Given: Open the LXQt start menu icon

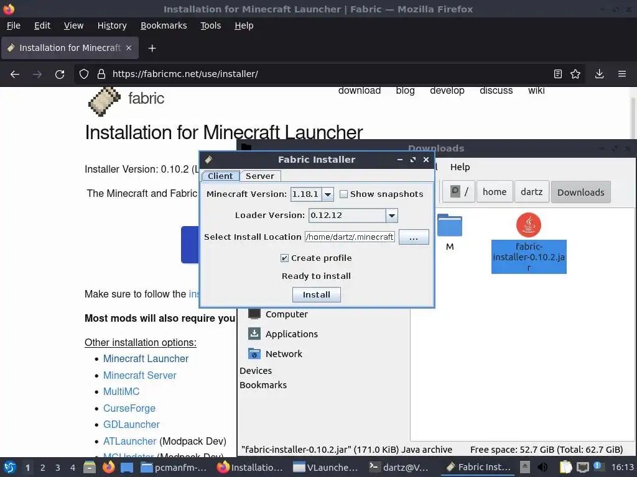Looking at the screenshot, I should click(10, 467).
